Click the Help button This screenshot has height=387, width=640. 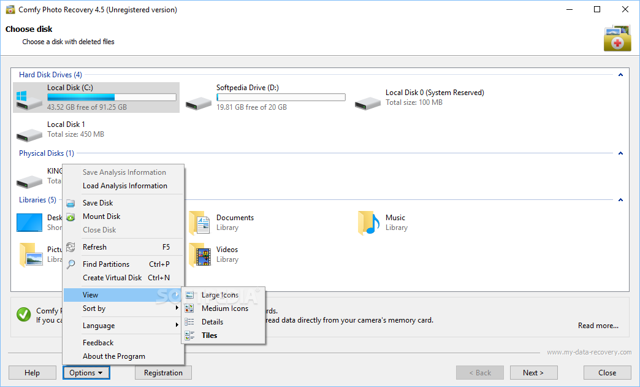click(32, 373)
